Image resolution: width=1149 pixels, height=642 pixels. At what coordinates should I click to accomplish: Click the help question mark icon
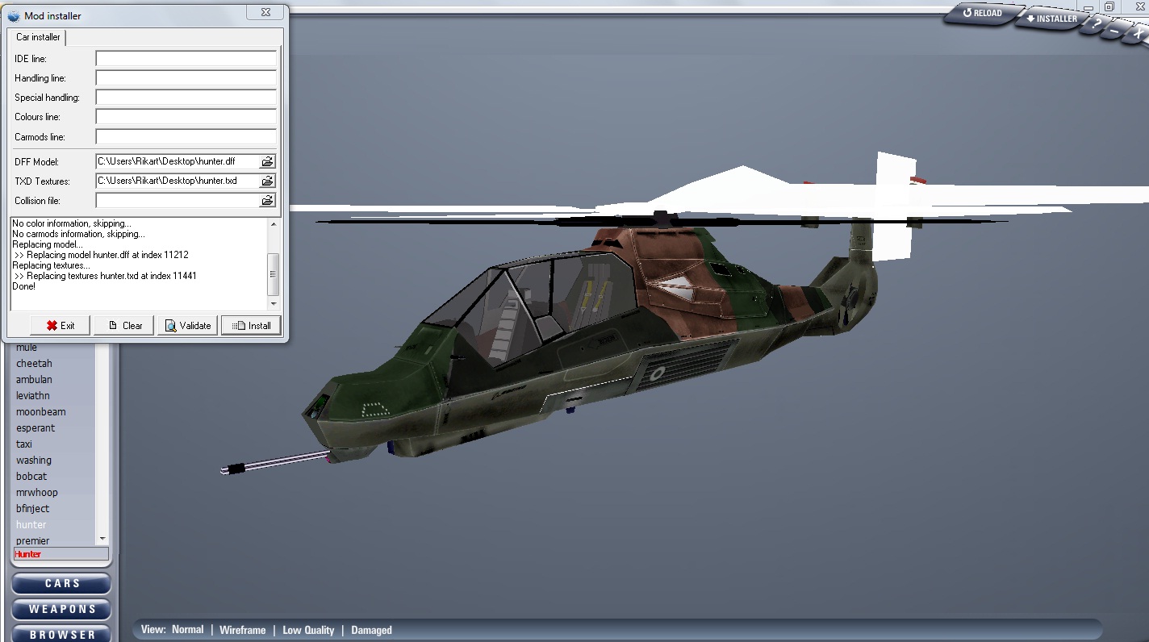[x=1095, y=26]
